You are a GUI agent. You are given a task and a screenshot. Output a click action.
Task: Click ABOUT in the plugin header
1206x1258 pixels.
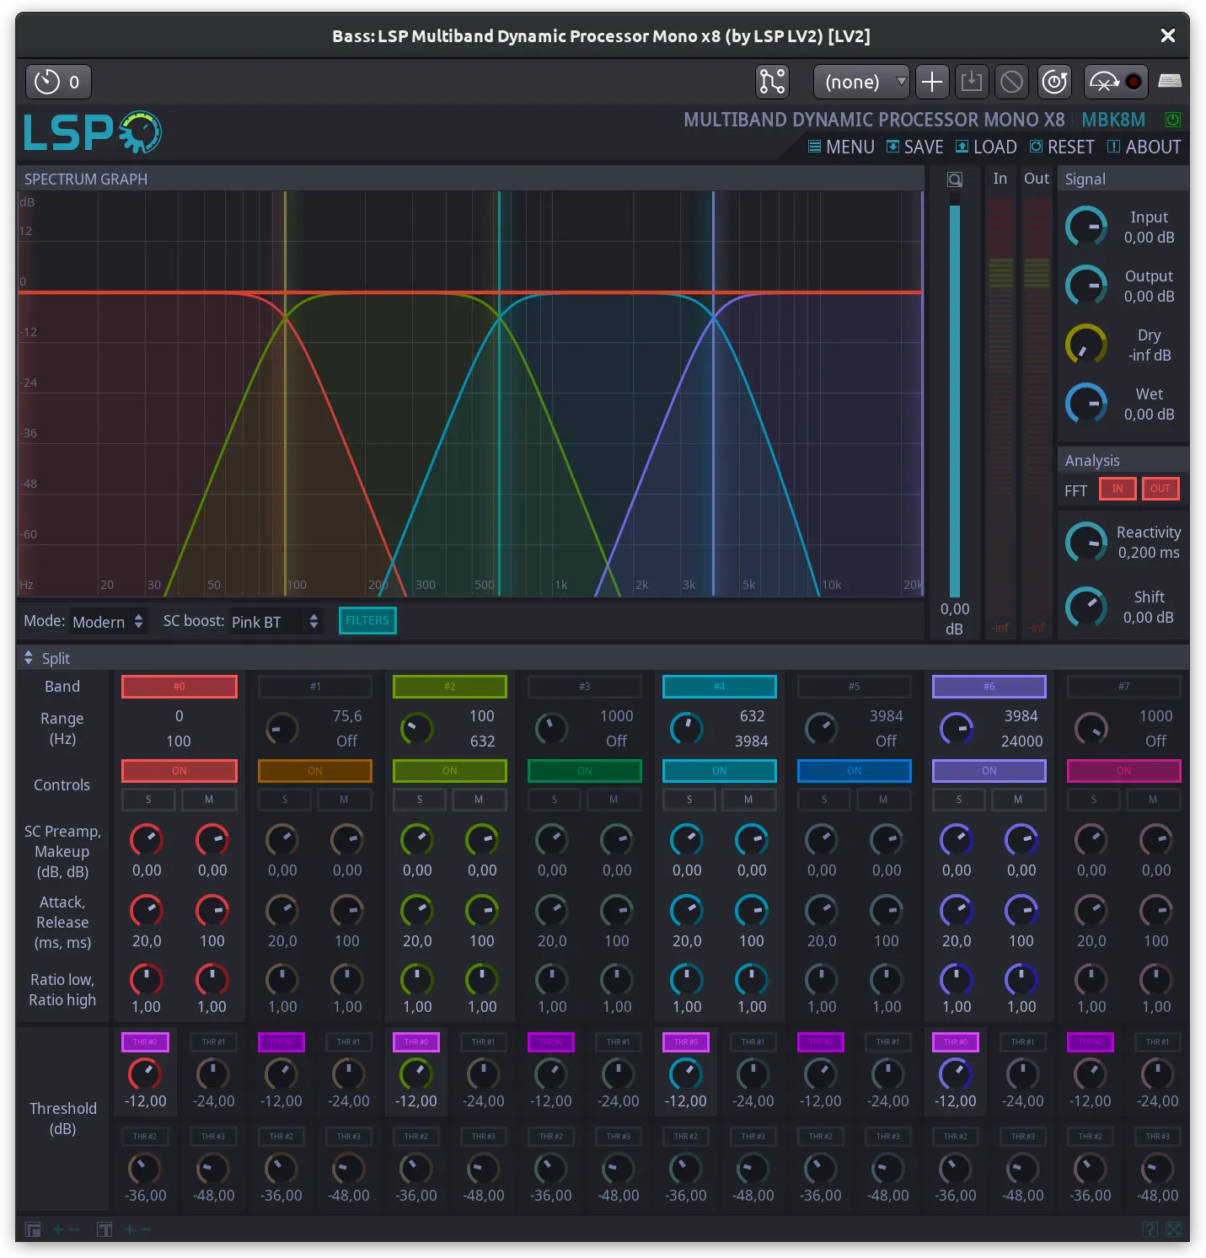(1144, 147)
